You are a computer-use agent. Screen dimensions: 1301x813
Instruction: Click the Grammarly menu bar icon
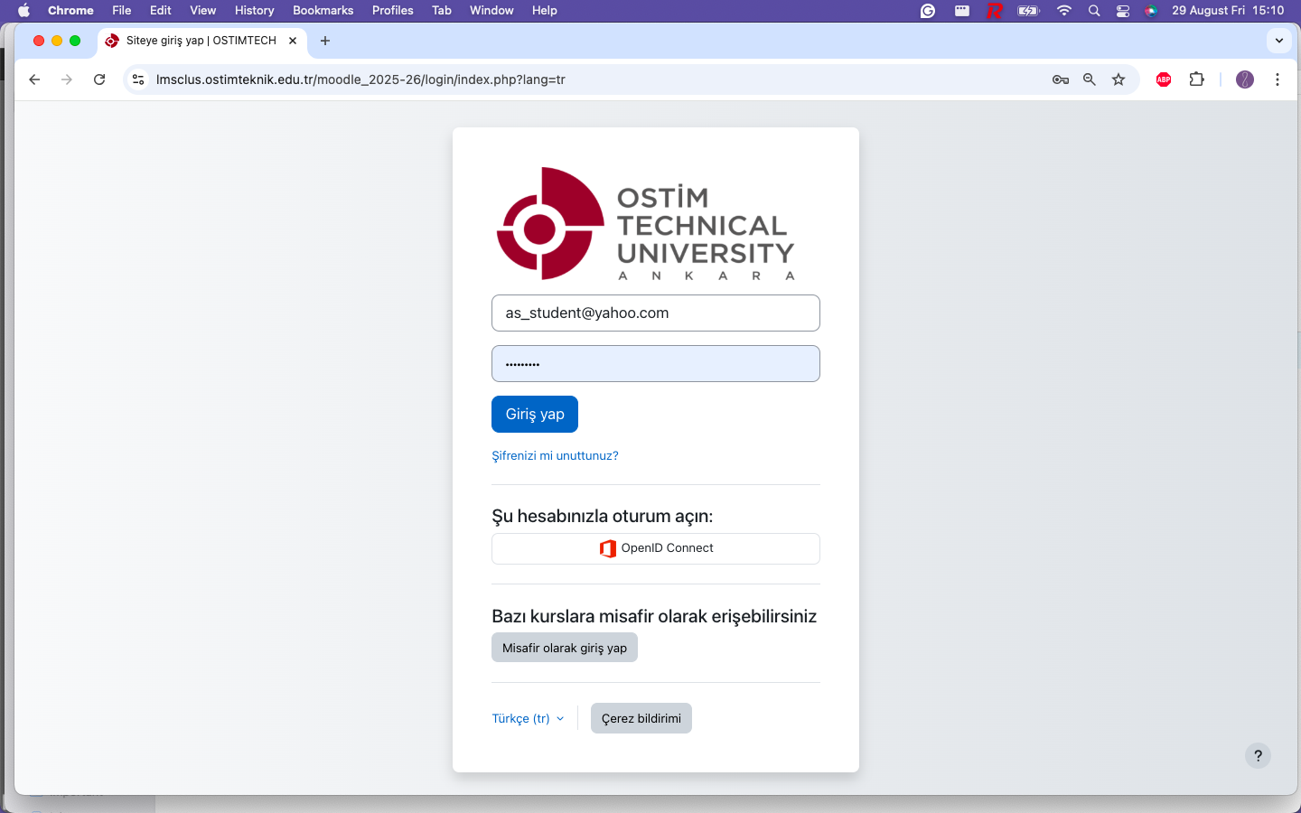[927, 11]
